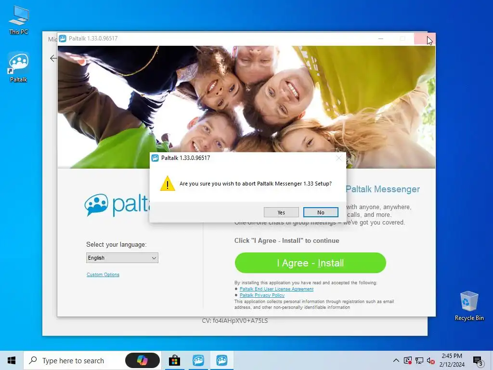The width and height of the screenshot is (493, 370).
Task: Click the Paltalk Messenger heading text
Action: pyautogui.click(x=383, y=189)
